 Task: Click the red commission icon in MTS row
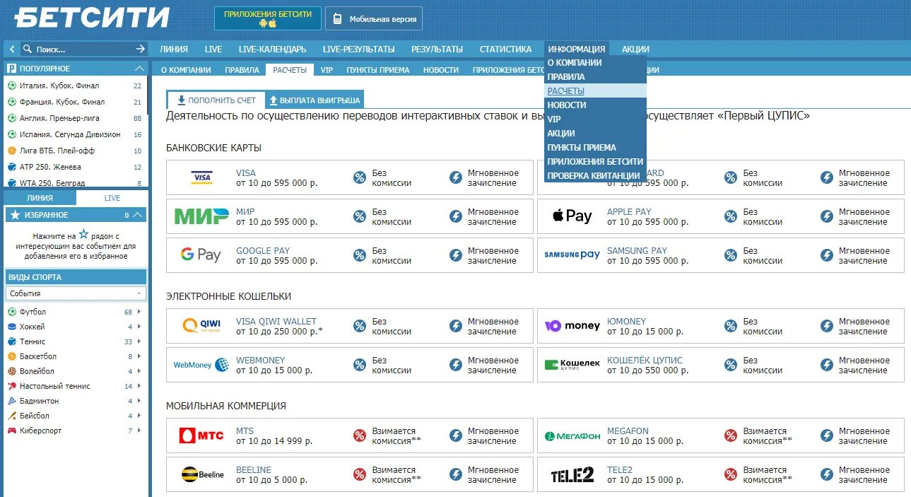tap(360, 436)
